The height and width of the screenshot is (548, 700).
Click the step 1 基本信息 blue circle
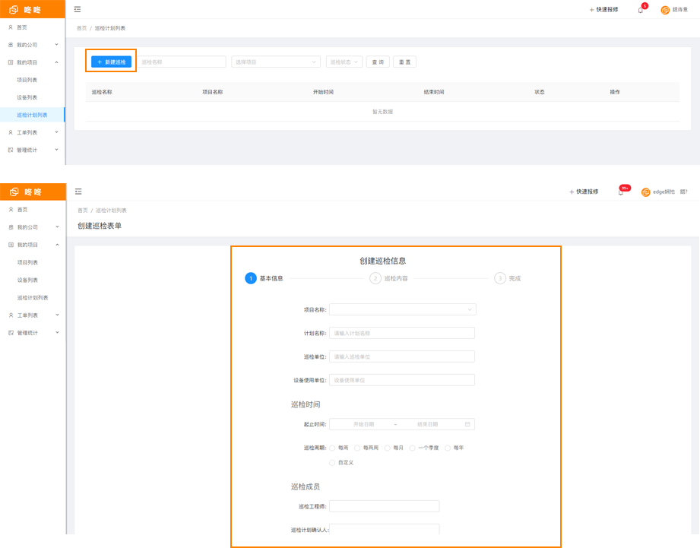251,278
